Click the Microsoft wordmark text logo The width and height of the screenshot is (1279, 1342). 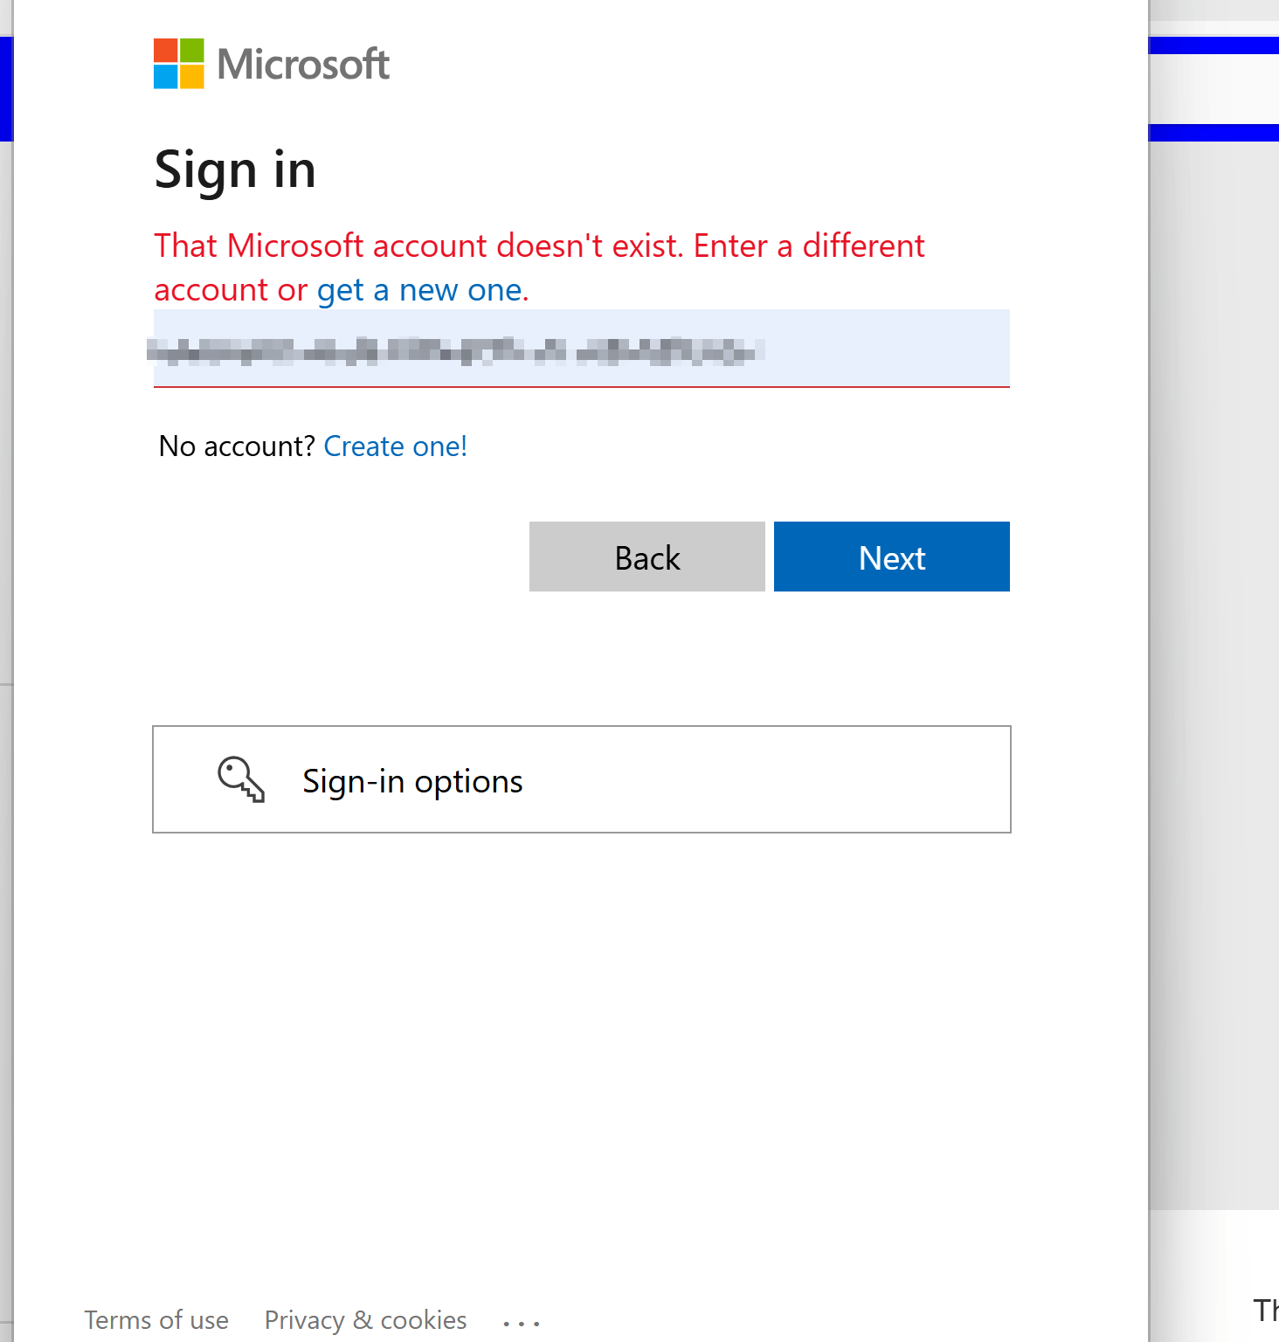302,64
